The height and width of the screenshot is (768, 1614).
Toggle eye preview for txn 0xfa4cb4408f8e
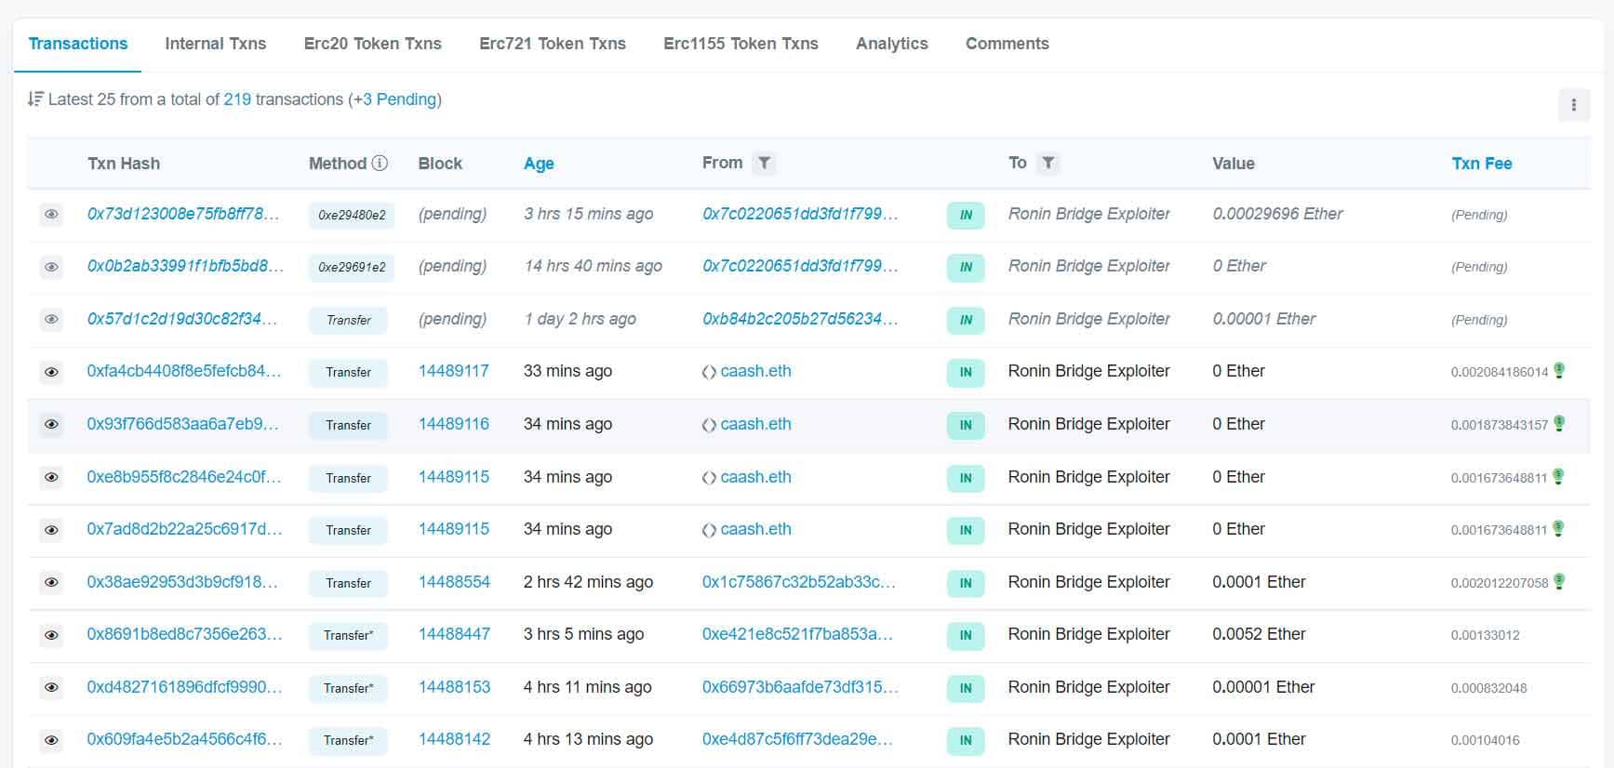point(51,372)
